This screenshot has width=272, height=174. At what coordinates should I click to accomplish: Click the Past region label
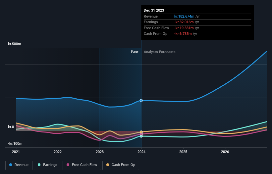click(x=135, y=52)
